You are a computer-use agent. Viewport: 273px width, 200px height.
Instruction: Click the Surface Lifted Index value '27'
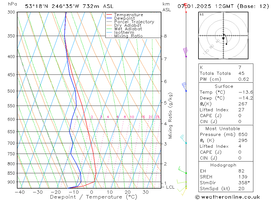tap(241, 110)
